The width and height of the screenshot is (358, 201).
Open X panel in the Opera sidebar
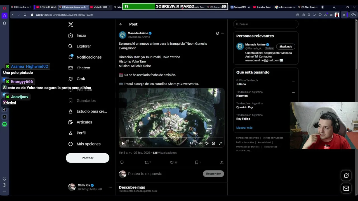pos(4,117)
